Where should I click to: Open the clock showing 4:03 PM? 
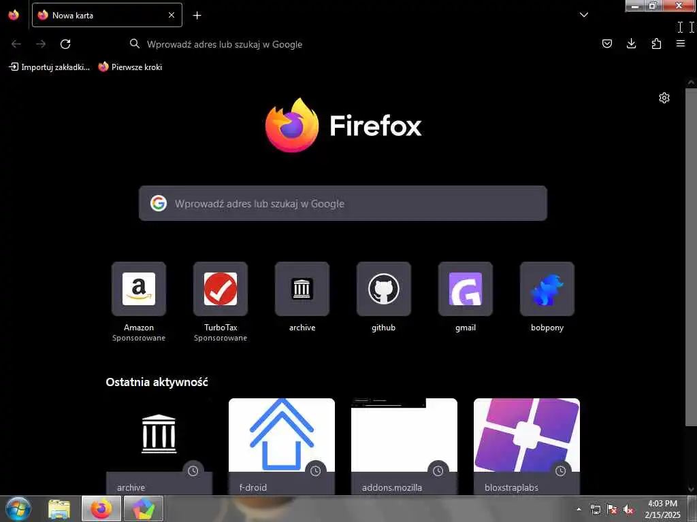(662, 509)
